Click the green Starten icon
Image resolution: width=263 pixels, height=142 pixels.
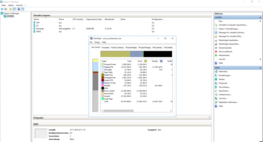(216, 79)
